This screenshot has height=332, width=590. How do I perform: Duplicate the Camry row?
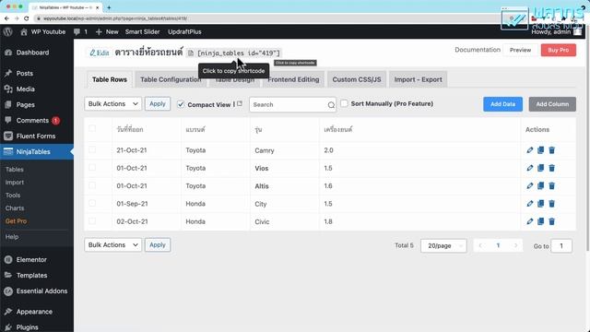click(541, 150)
